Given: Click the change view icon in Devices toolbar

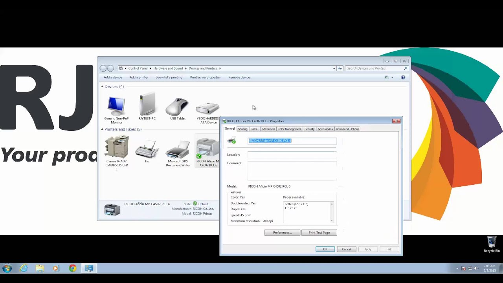Looking at the screenshot, I should pos(386,77).
